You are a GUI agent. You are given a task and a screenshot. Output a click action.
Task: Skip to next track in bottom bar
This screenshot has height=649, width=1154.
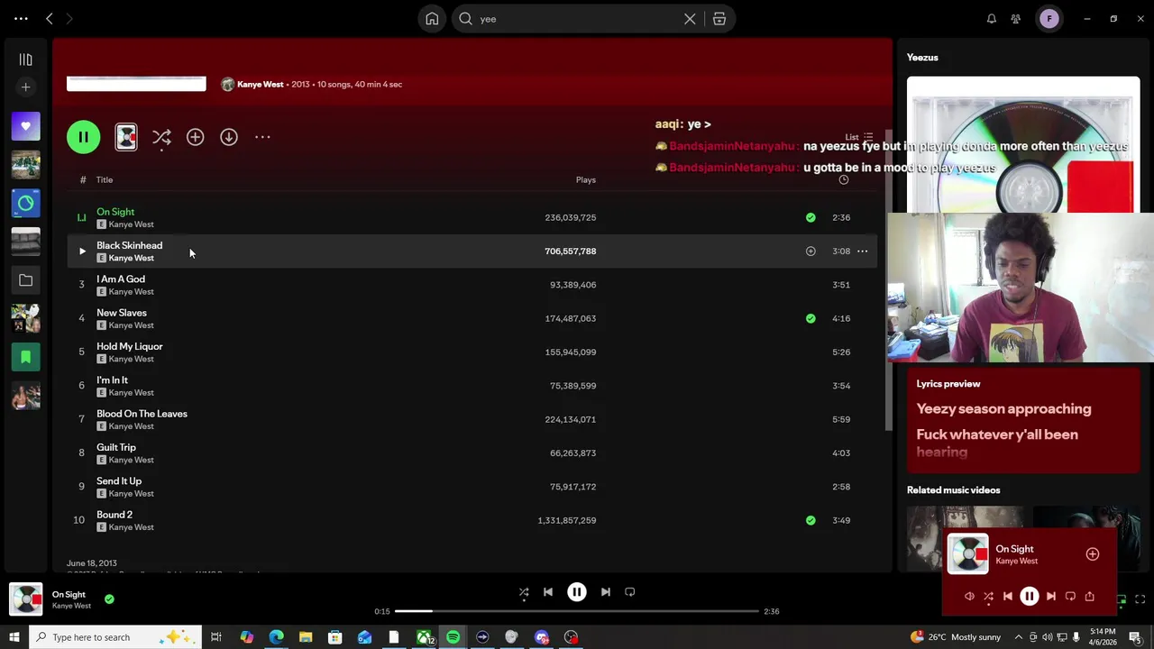click(606, 592)
